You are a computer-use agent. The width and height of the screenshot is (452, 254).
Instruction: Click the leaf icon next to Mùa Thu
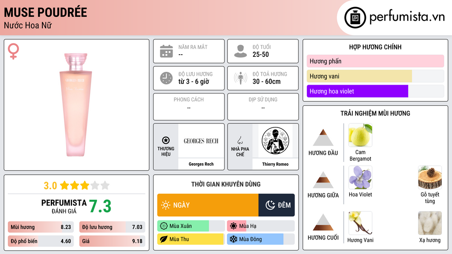click(164, 239)
